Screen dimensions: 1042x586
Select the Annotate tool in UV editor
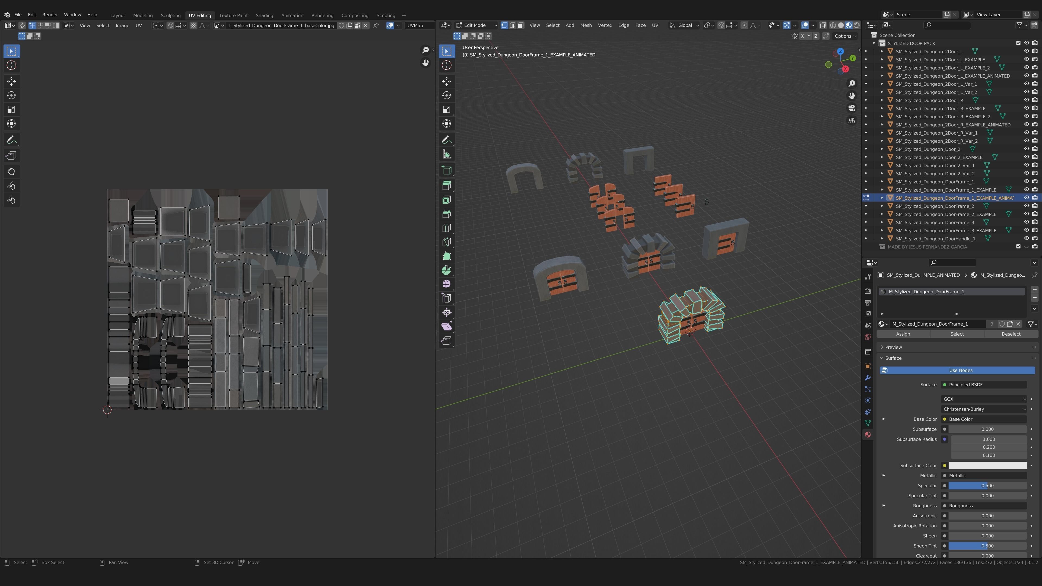11,140
